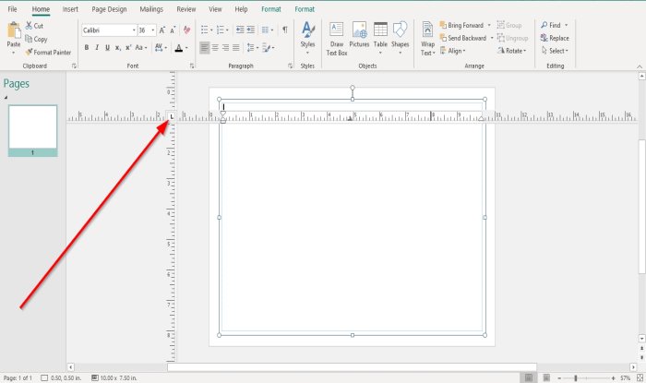Open the Calibri font name dropdown
Image resolution: width=646 pixels, height=383 pixels.
134,30
